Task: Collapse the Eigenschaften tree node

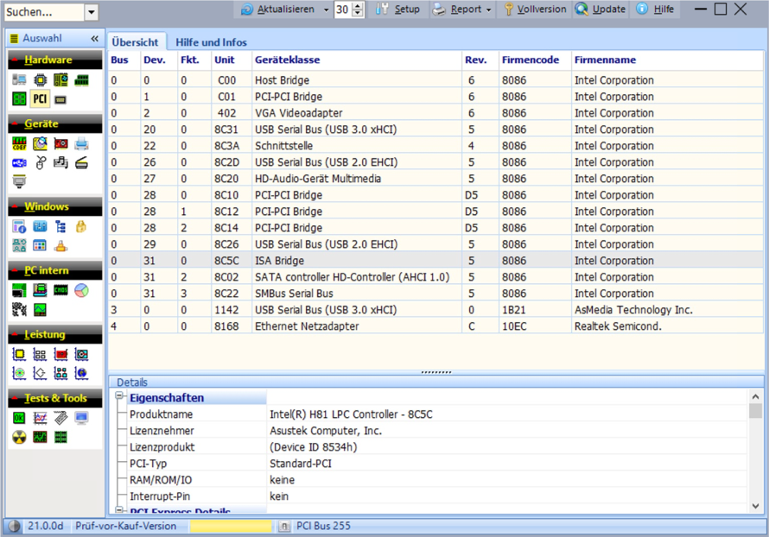Action: [x=120, y=397]
